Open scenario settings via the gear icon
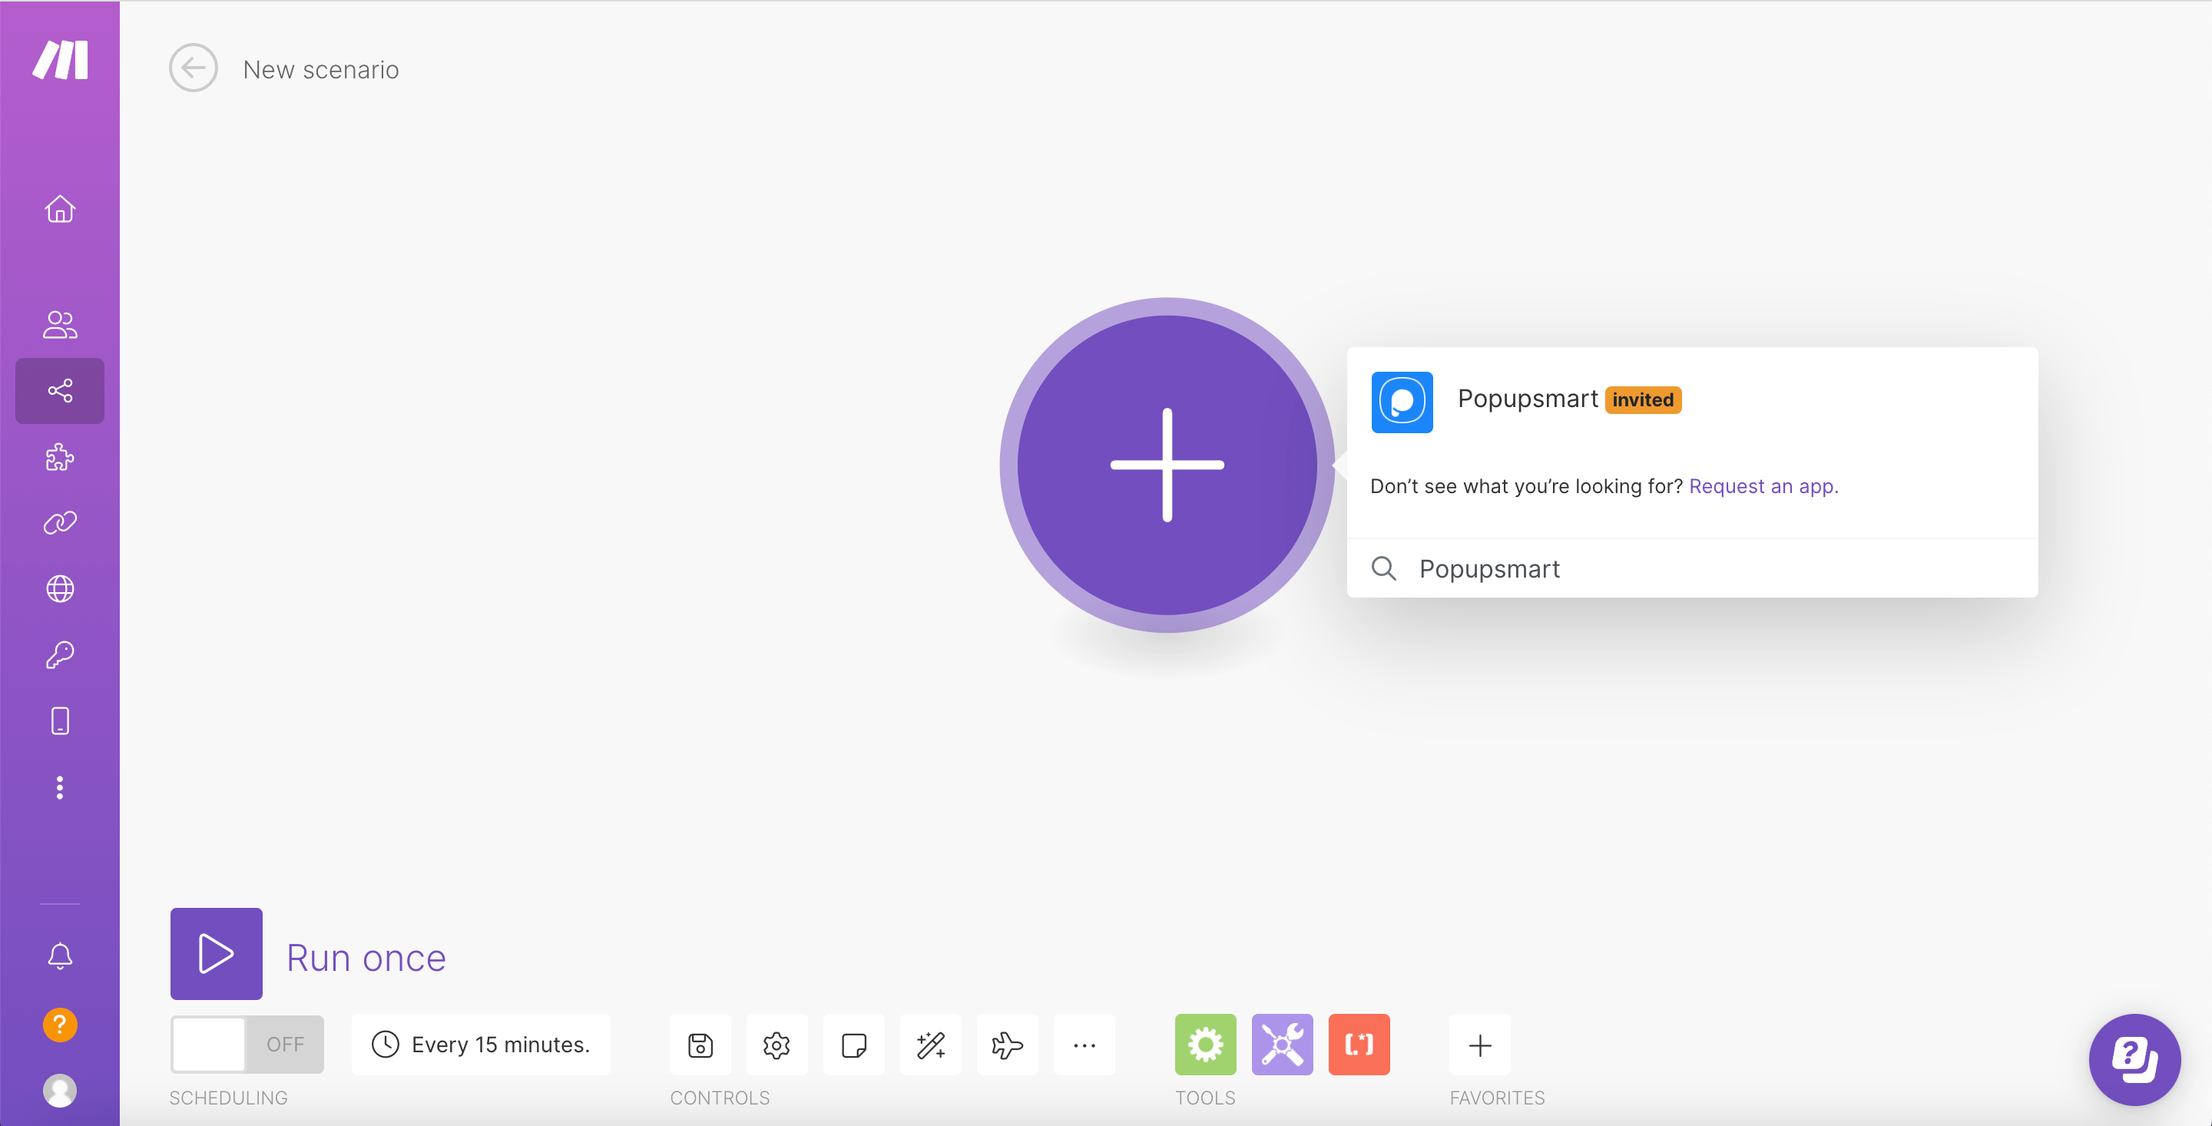The width and height of the screenshot is (2212, 1126). [x=777, y=1045]
